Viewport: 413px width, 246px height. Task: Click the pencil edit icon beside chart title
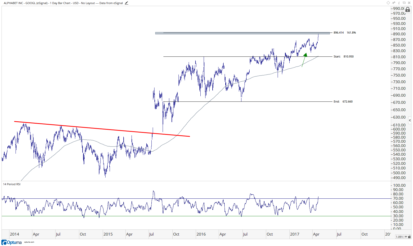pos(126,3)
